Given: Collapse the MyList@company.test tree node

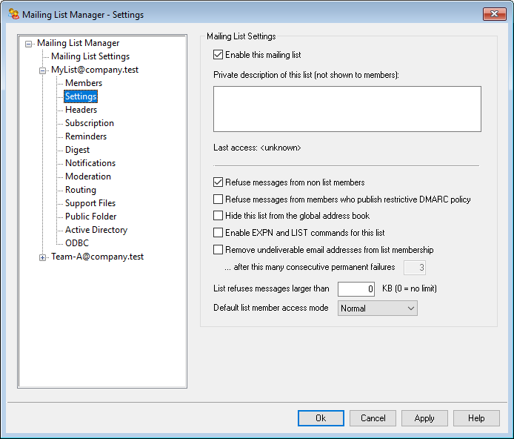Looking at the screenshot, I should coord(43,70).
